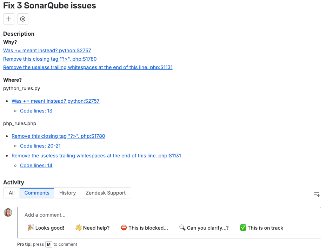The image size is (327, 251).
Task: Click the waving hand Need help? shortcut
Action: tap(92, 228)
